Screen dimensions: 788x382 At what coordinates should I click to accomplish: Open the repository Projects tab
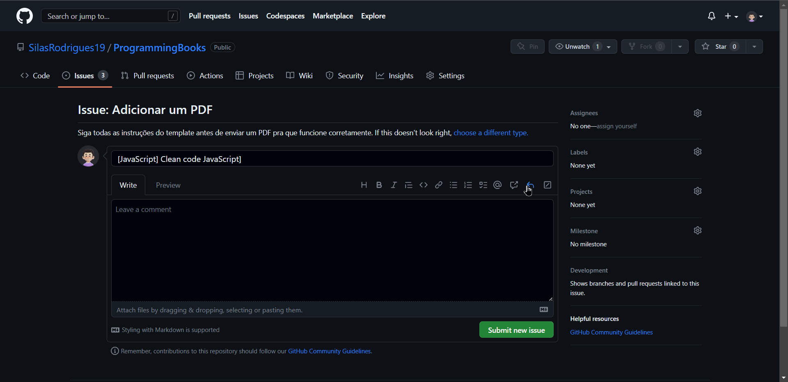254,76
